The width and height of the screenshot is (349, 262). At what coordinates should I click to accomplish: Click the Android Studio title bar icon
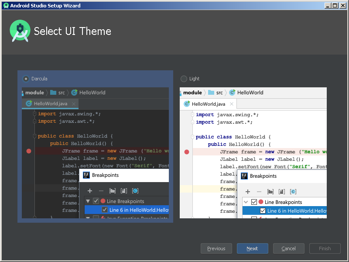pos(6,6)
